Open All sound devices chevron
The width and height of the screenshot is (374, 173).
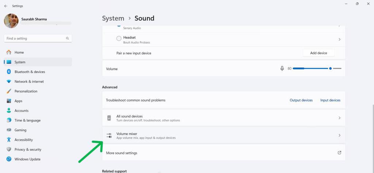339,118
